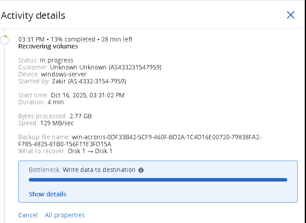The height and width of the screenshot is (223, 306).
Task: Click the Activity details heading
Action: pyautogui.click(x=33, y=16)
